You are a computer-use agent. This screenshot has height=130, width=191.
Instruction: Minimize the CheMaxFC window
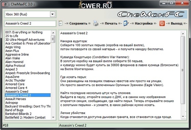(x=164, y=3)
